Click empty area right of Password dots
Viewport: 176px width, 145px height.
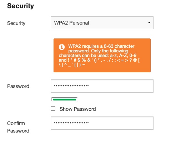pos(121,86)
